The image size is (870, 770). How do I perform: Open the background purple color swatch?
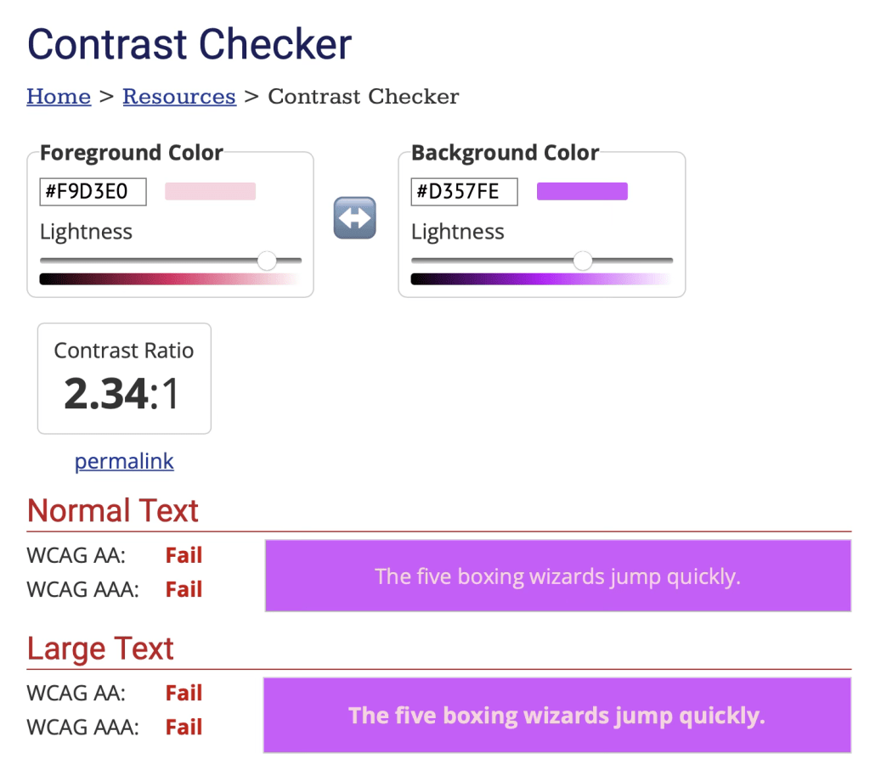(x=582, y=191)
